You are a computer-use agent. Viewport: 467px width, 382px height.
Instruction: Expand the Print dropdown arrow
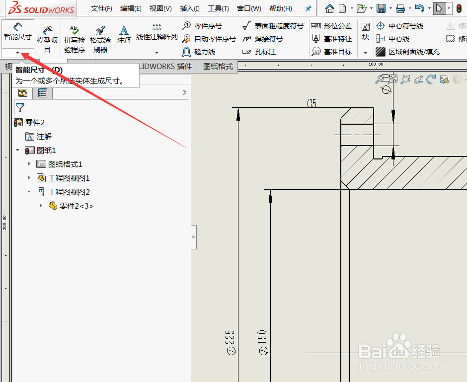[410, 8]
